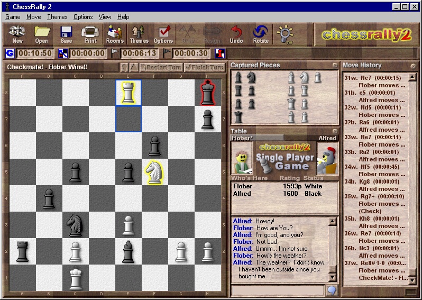422x300 pixels.
Task: Click the 00:10:50 game timer display
Action: (x=35, y=53)
